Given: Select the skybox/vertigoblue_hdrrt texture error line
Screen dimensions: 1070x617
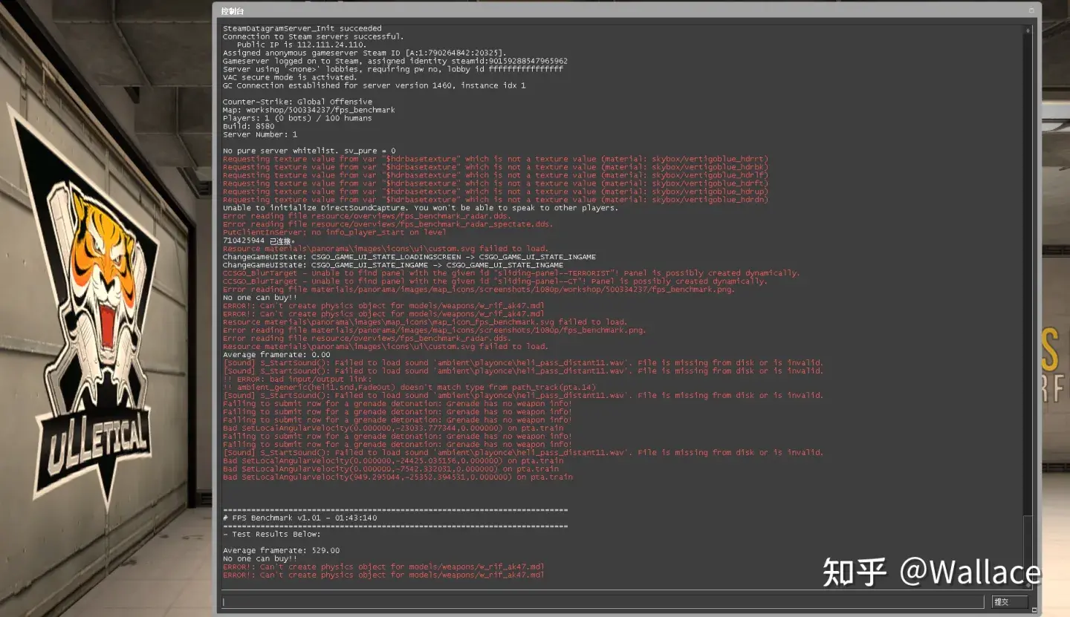Looking at the screenshot, I should [496, 159].
